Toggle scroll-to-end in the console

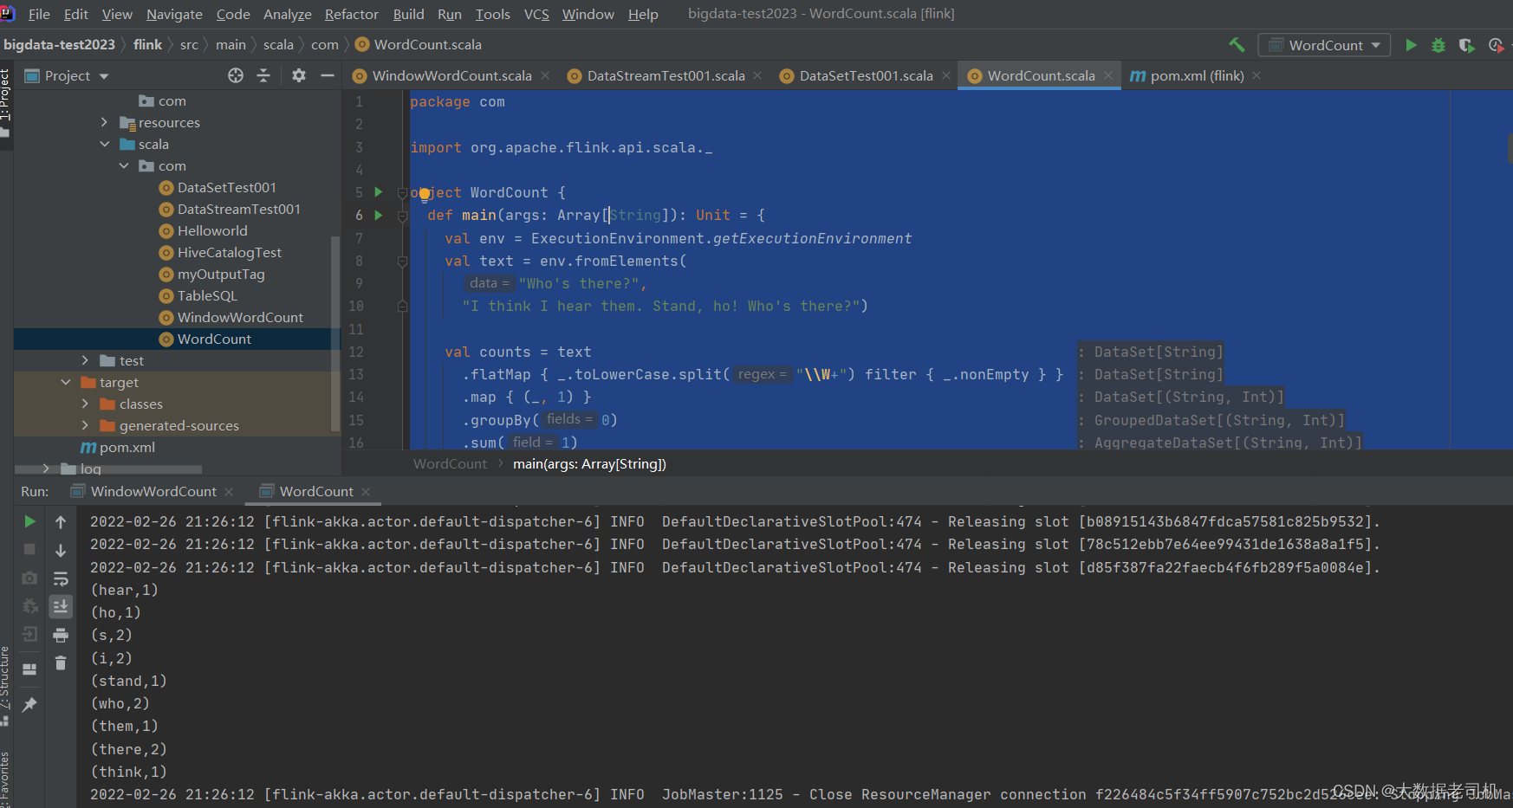pyautogui.click(x=61, y=606)
